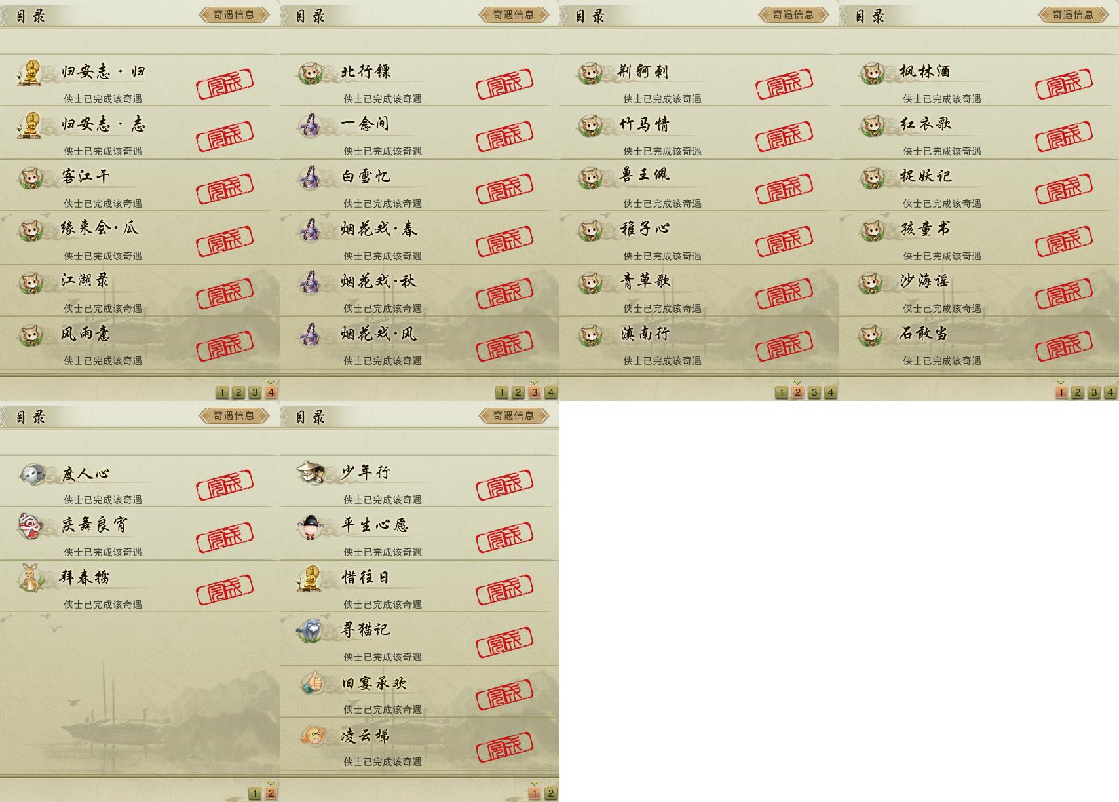1119x802 pixels.
Task: Switch to page 1 in 北行镖 panel pager
Action: tap(502, 392)
